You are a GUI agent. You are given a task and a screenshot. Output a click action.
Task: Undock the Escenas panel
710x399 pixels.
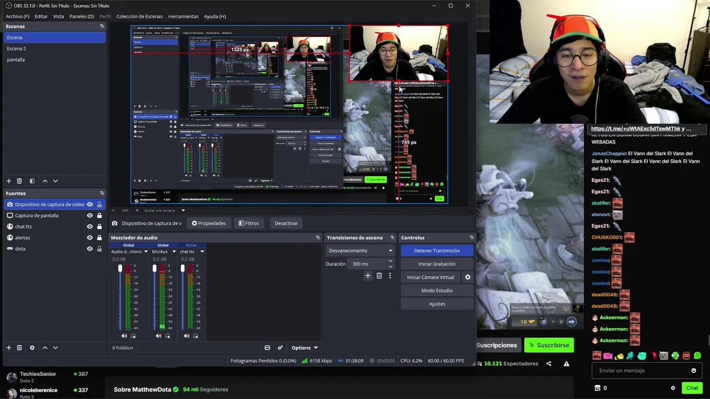pyautogui.click(x=102, y=26)
